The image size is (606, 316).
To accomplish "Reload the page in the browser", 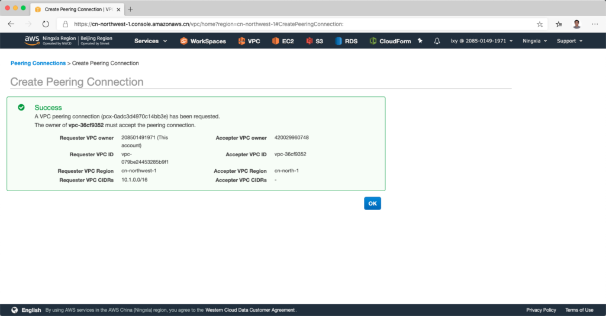I will click(46, 24).
